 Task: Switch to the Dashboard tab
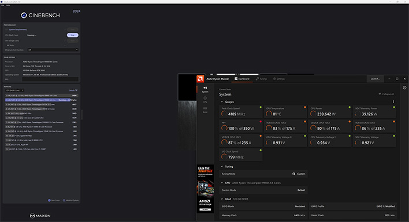(x=242, y=79)
